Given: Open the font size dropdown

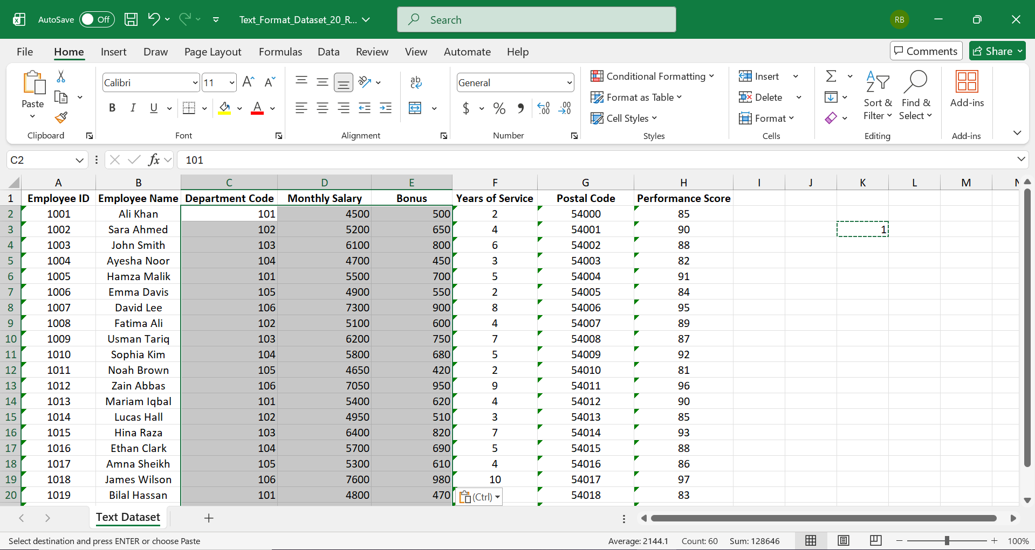Looking at the screenshot, I should pos(232,83).
